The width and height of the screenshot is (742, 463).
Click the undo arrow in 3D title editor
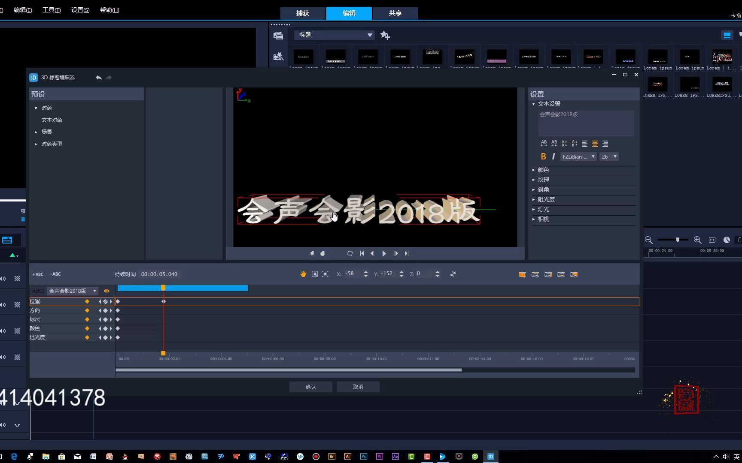(99, 78)
